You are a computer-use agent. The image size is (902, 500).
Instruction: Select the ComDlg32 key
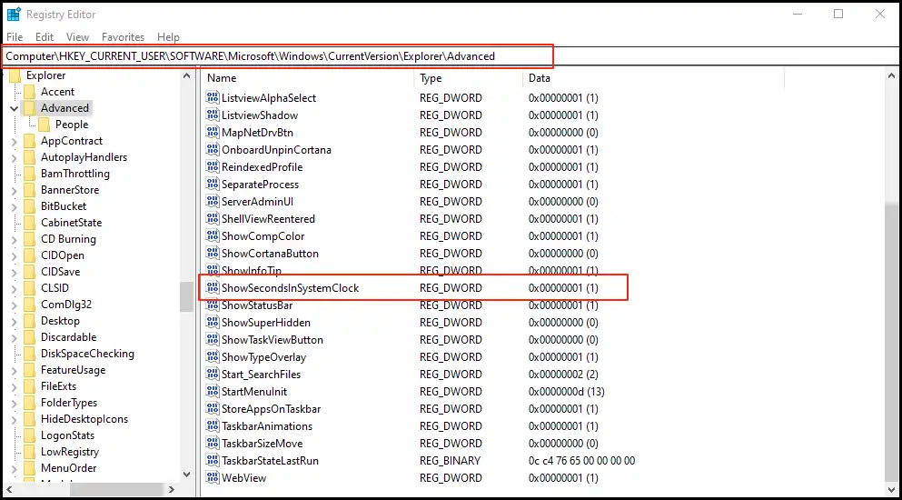(x=66, y=305)
